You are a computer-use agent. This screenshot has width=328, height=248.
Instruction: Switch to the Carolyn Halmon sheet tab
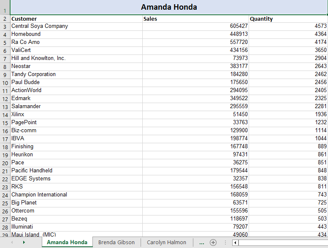click(x=166, y=243)
